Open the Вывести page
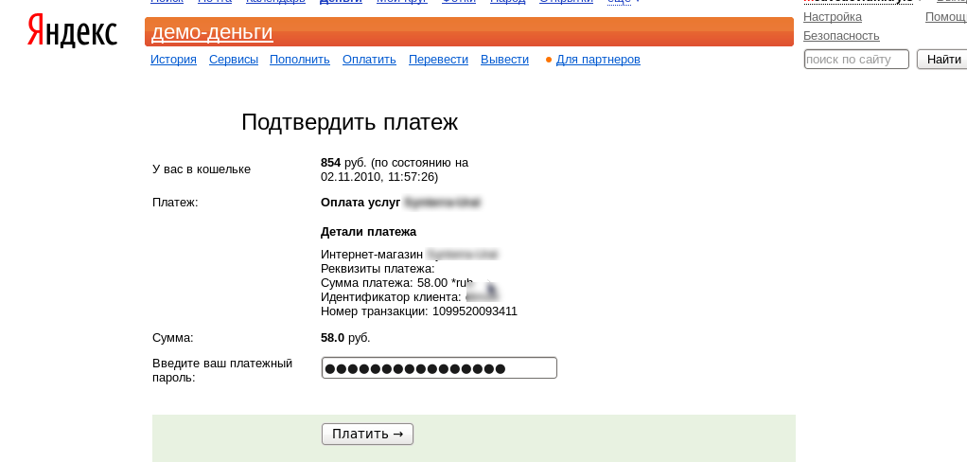Viewport: 967px width, 462px height. (x=504, y=60)
